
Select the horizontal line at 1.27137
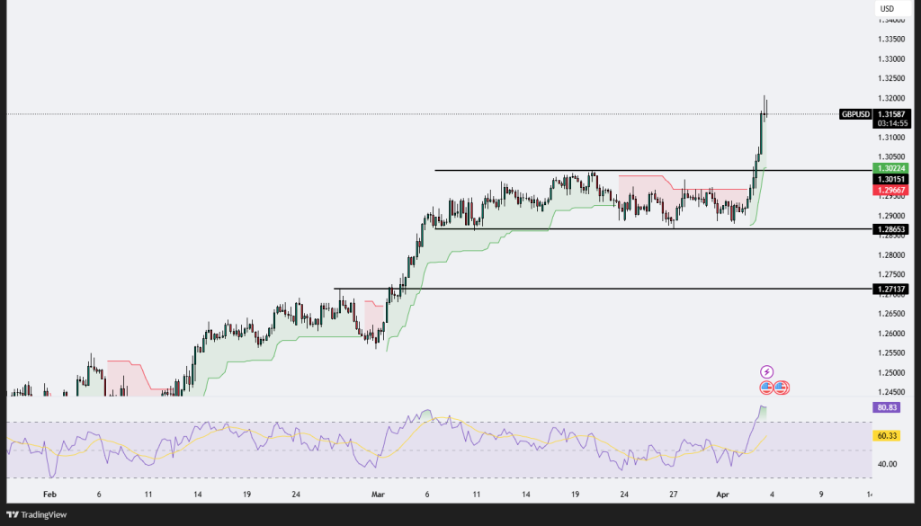(x=604, y=289)
